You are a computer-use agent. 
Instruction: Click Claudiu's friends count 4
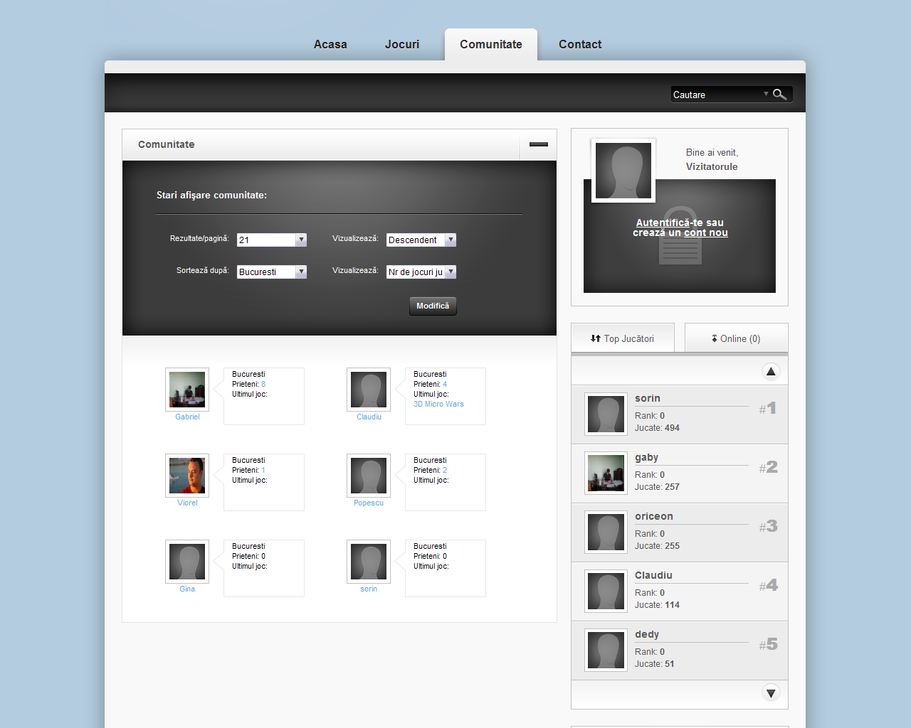point(445,384)
